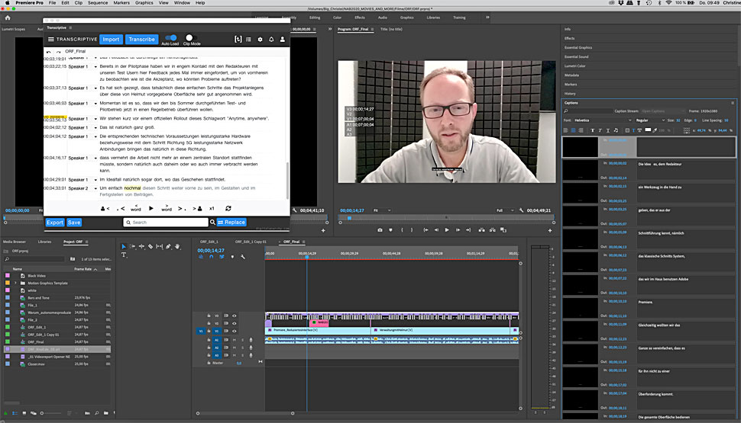741x423 pixels.
Task: Click the redo arrow in Transcriptive
Action: [58, 51]
